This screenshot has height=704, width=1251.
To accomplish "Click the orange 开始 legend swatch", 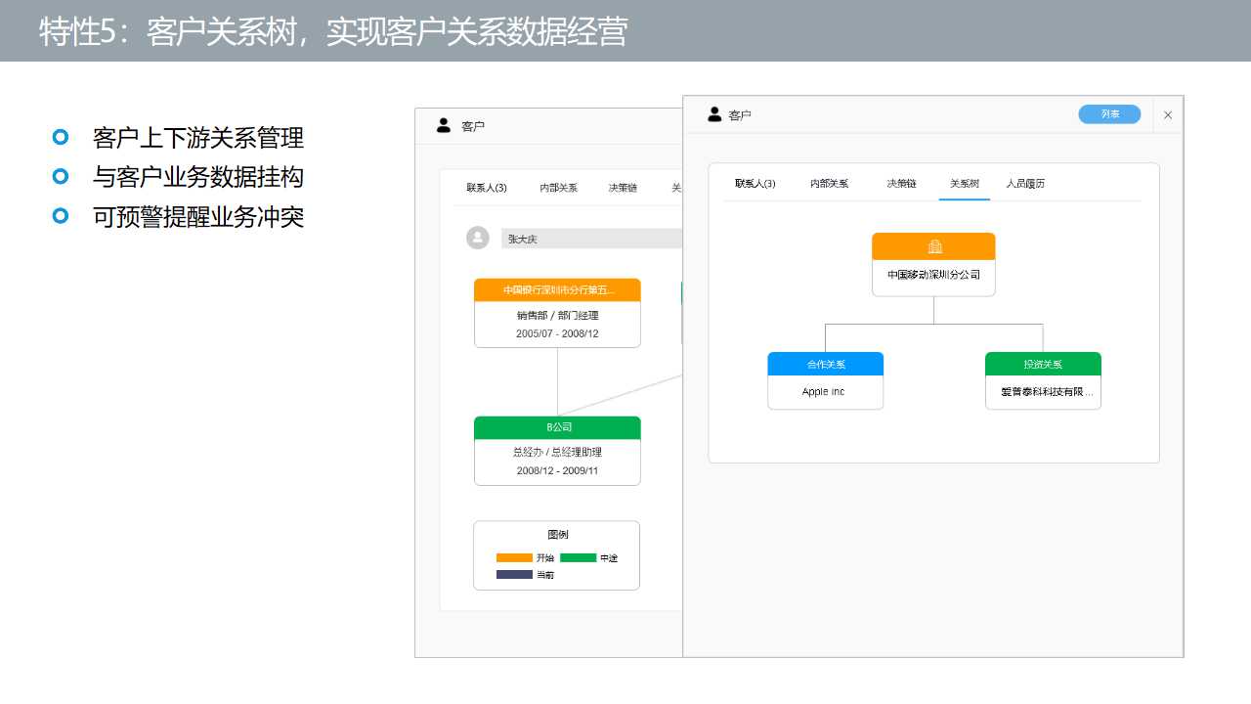I will [514, 558].
